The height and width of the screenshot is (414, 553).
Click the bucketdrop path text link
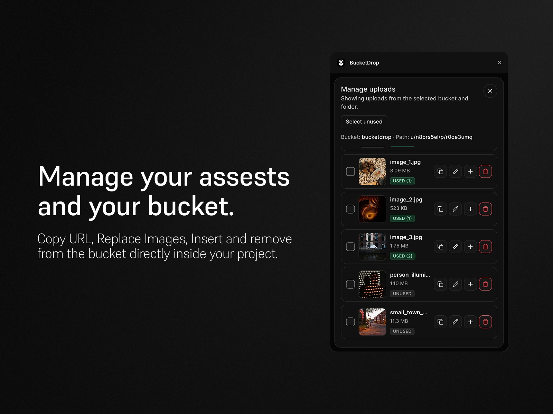pyautogui.click(x=376, y=137)
